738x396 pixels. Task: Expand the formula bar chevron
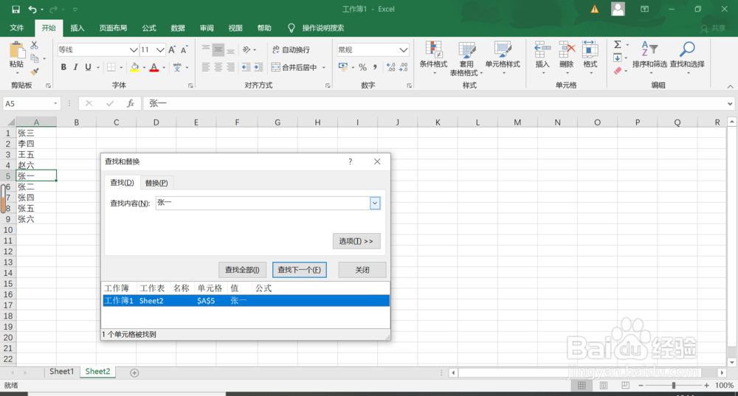730,103
